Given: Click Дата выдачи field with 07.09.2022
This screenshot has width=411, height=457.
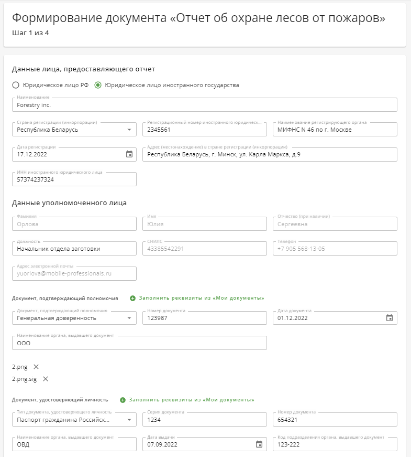Looking at the screenshot, I should [x=205, y=444].
